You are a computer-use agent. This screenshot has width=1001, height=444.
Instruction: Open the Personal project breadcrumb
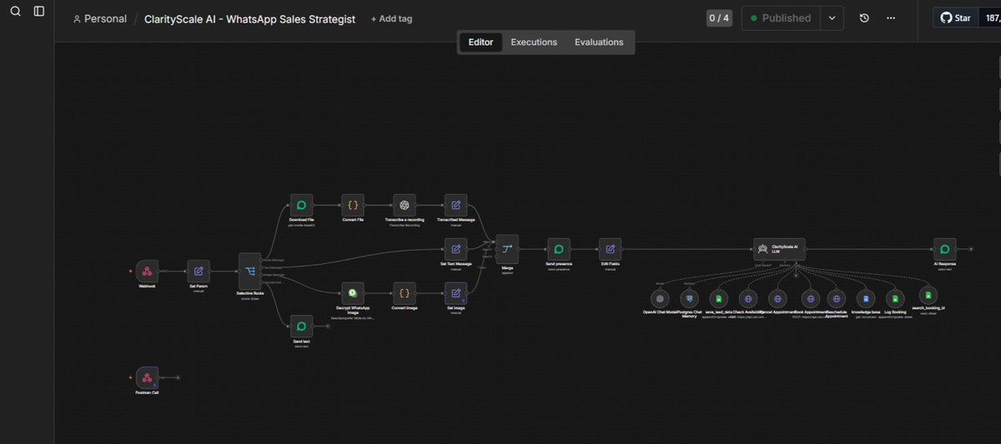point(100,18)
